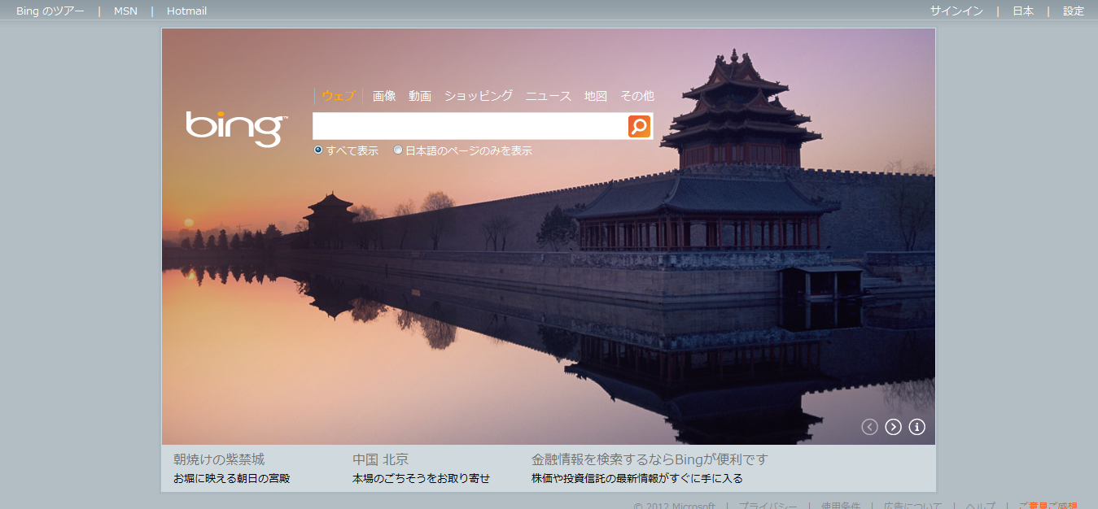1098x509 pixels.
Task: Open the image info circle icon
Action: pos(916,427)
